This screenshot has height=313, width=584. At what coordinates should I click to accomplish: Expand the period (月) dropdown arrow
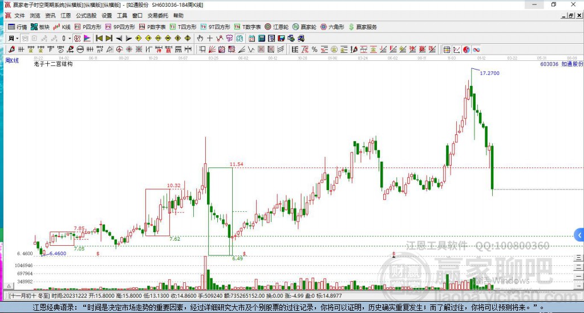[x=17, y=38]
